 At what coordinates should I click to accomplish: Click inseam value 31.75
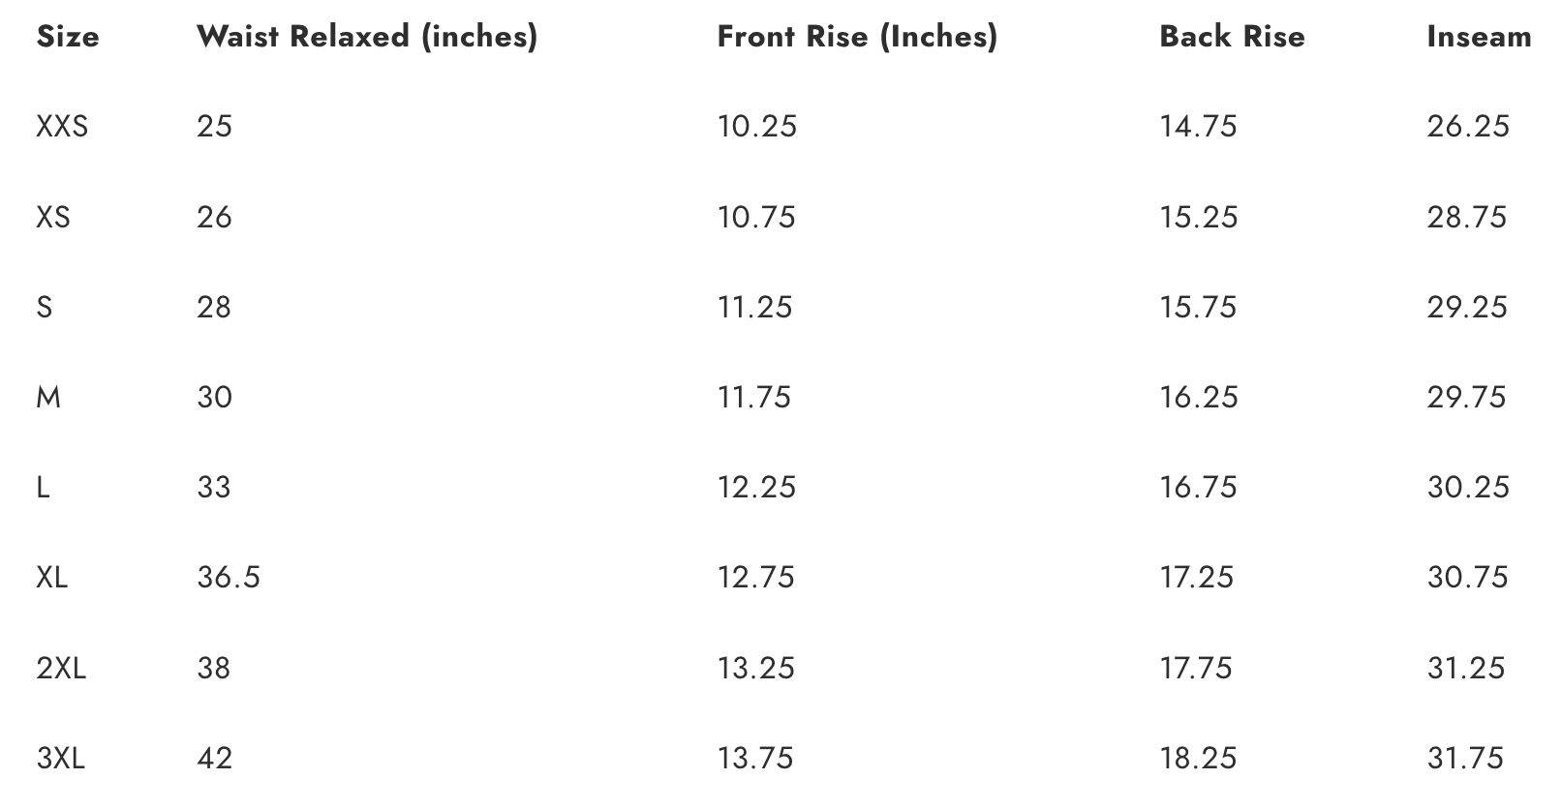1464,758
